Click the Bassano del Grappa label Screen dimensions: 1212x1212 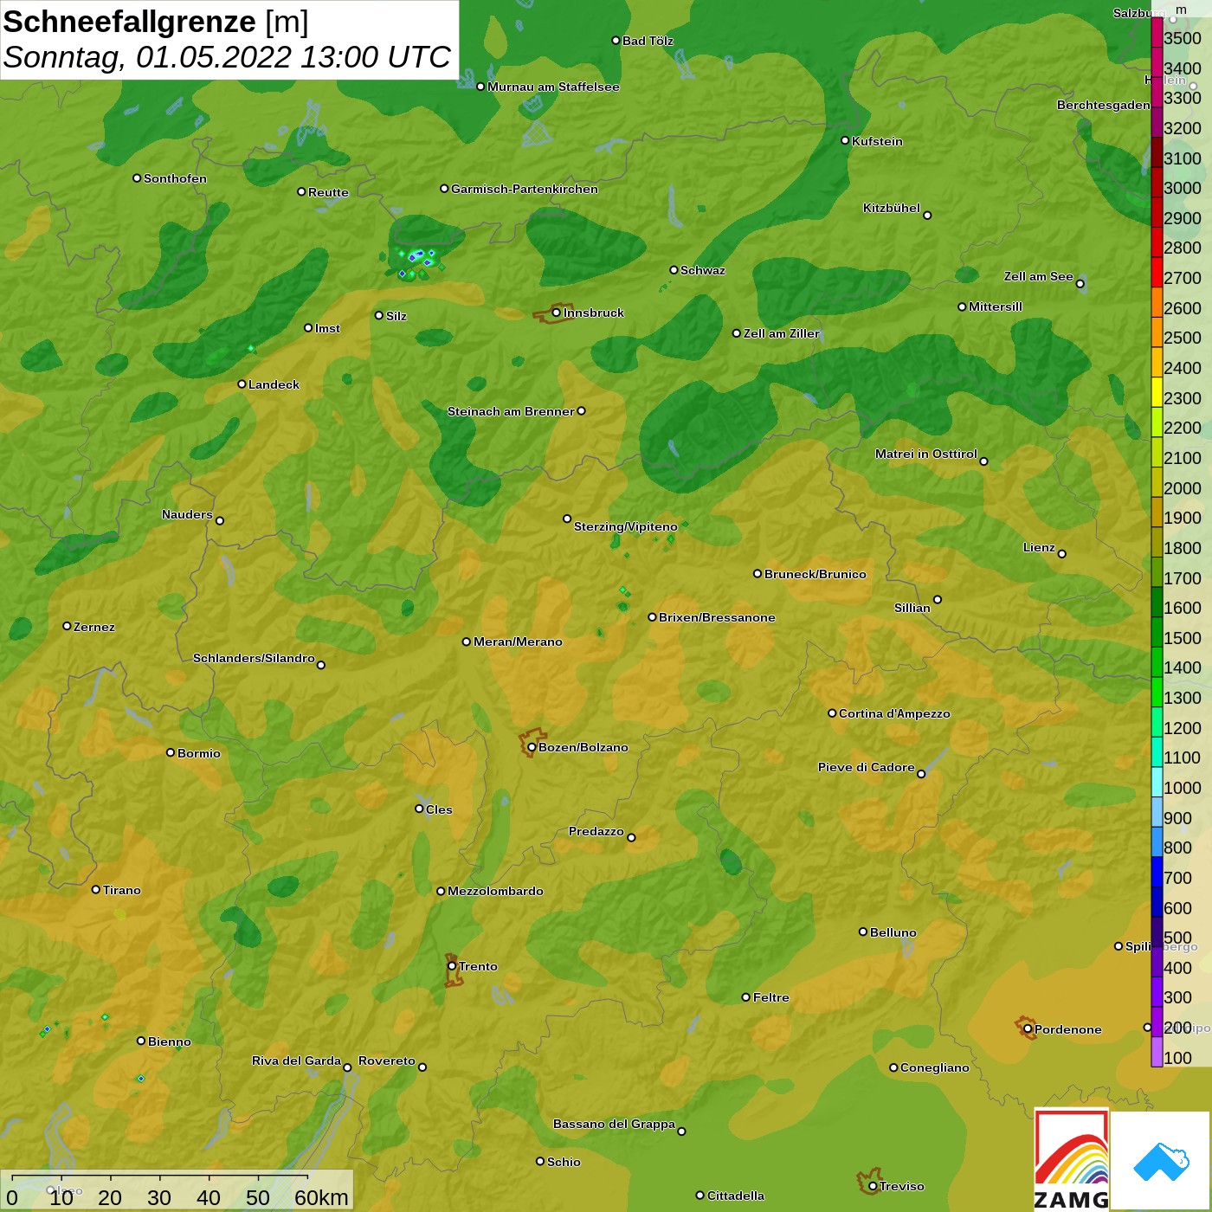614,1124
